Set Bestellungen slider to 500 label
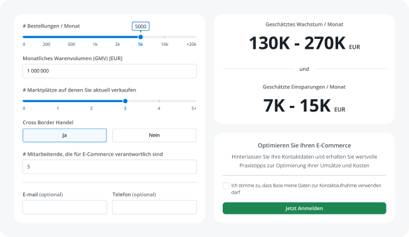The width and height of the screenshot is (409, 237). (x=72, y=45)
